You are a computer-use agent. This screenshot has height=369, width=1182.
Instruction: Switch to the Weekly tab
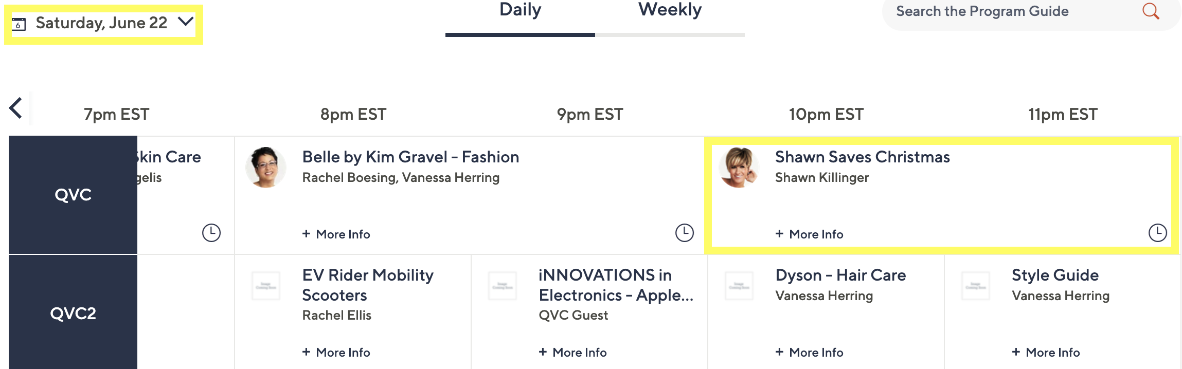(x=670, y=10)
